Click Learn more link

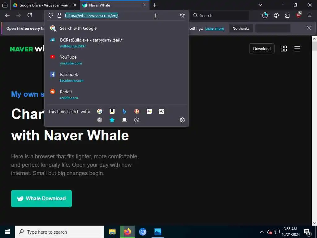[215, 29]
